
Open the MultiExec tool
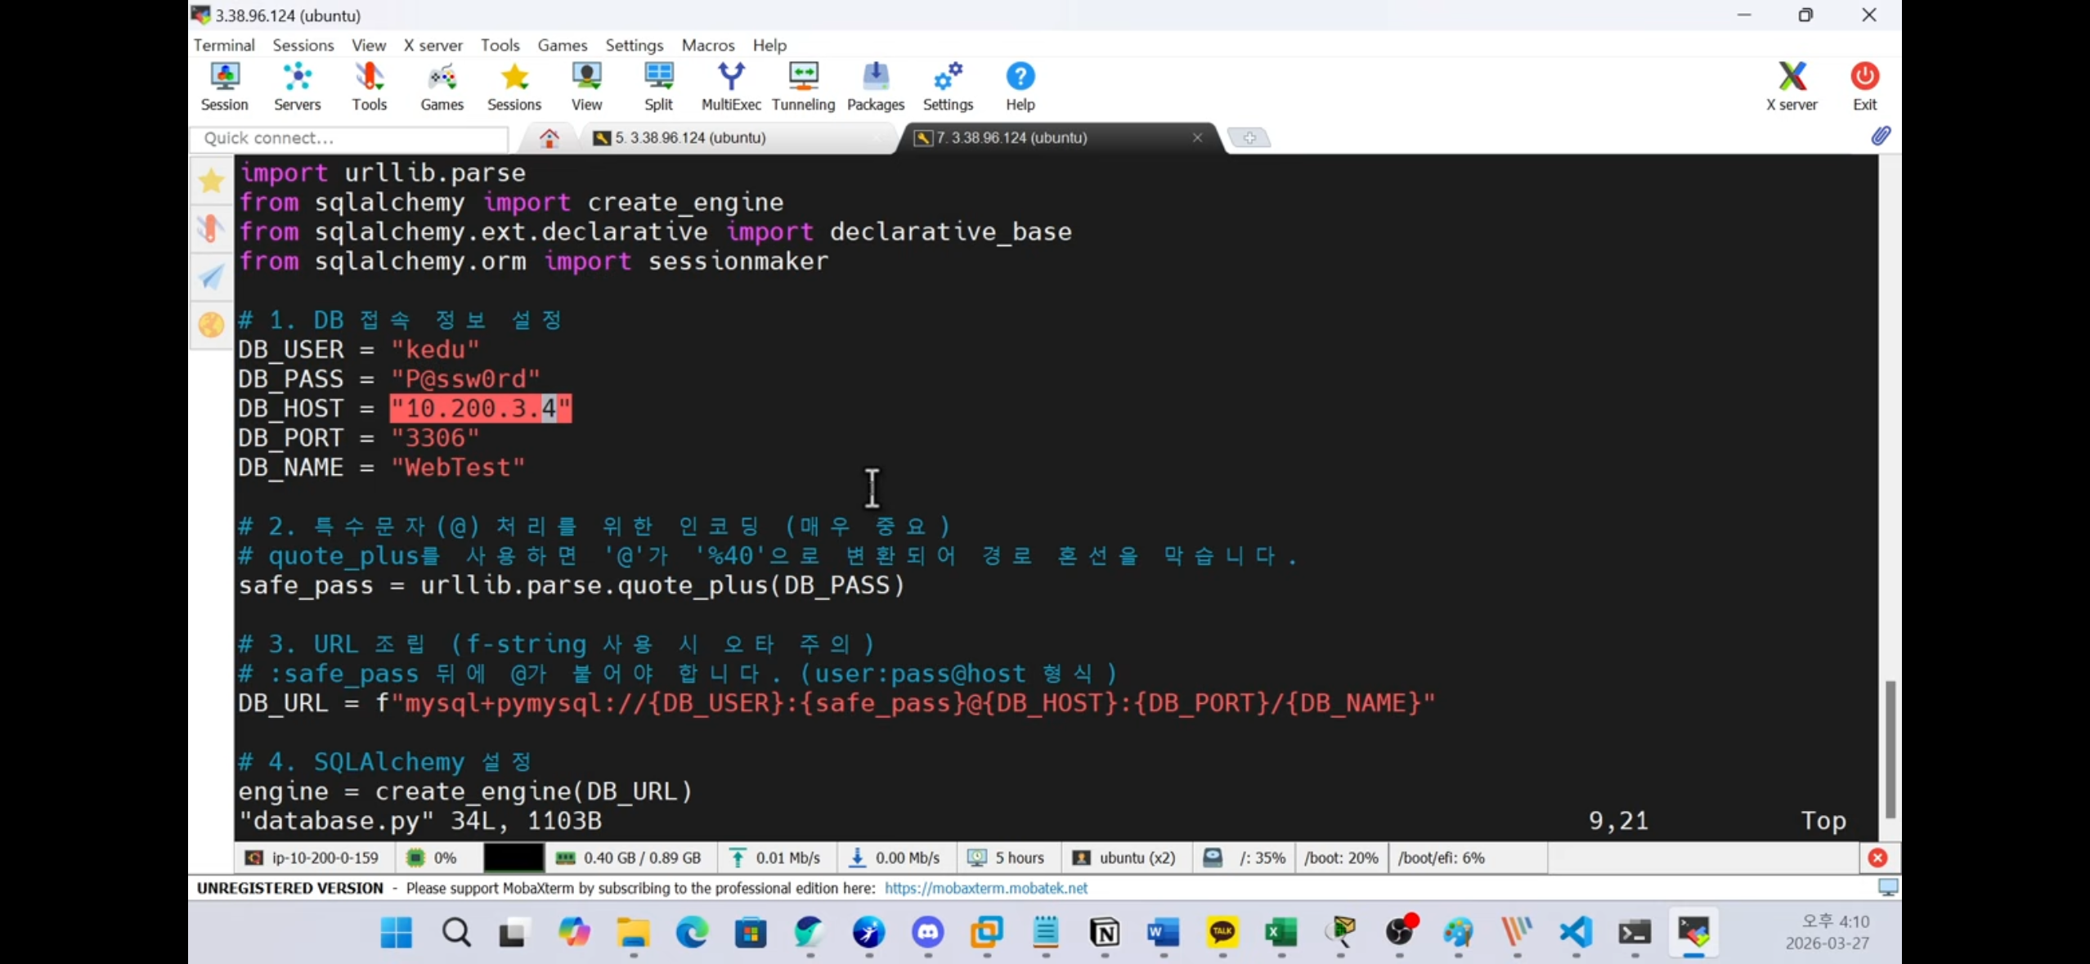click(x=730, y=86)
